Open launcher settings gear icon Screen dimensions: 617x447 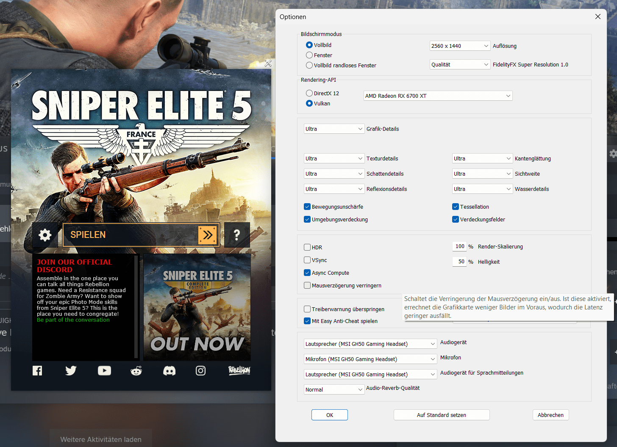point(45,235)
